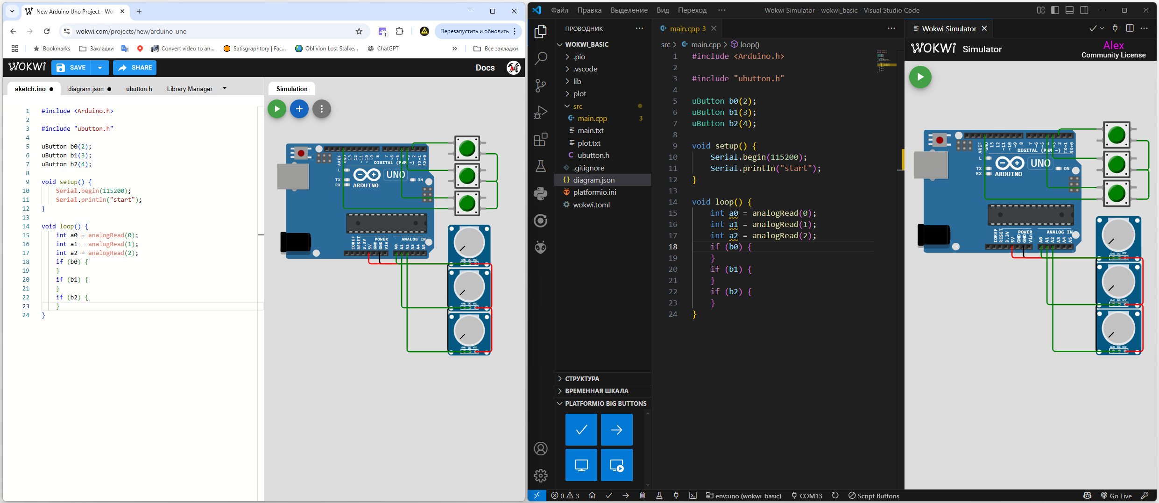Start the simulation in the browser Wokwi page
This screenshot has width=1159, height=503.
pos(277,109)
